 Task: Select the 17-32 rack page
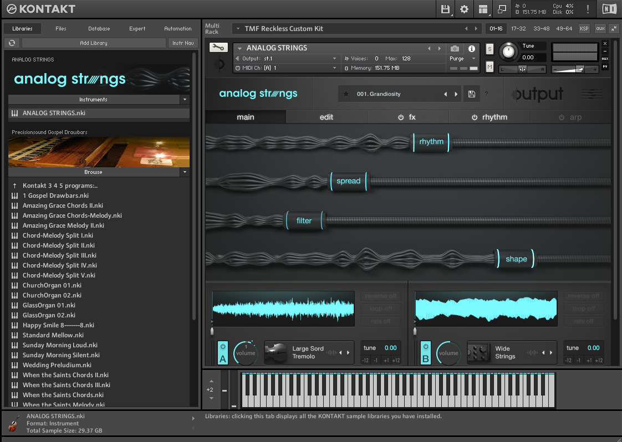[x=518, y=29]
